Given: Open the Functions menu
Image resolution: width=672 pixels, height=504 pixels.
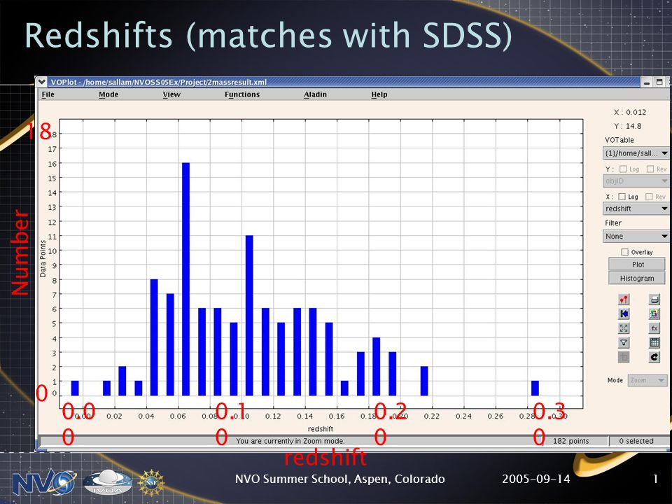Looking at the screenshot, I should coord(242,94).
